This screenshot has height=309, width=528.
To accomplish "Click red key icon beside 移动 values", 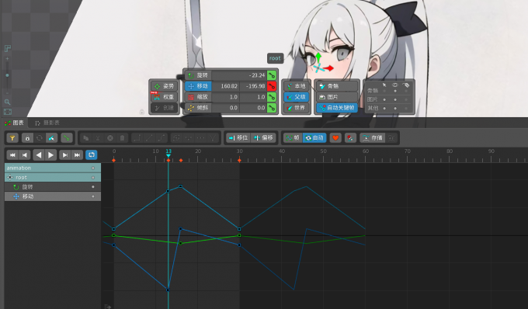I will (x=272, y=86).
